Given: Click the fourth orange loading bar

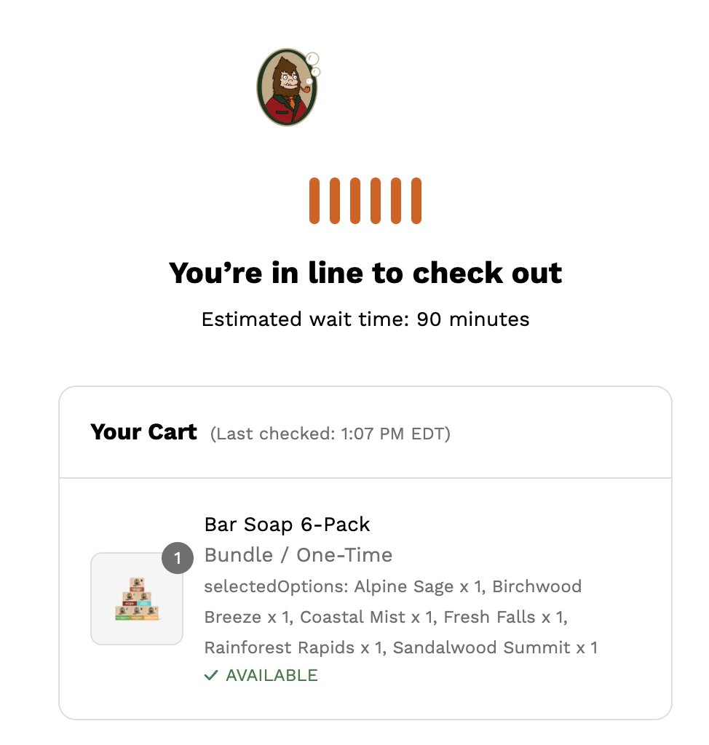Looking at the screenshot, I should [x=376, y=201].
